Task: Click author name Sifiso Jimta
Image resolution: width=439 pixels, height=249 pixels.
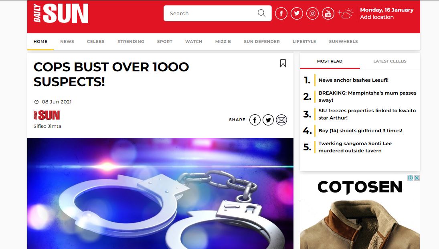Action: coord(47,126)
